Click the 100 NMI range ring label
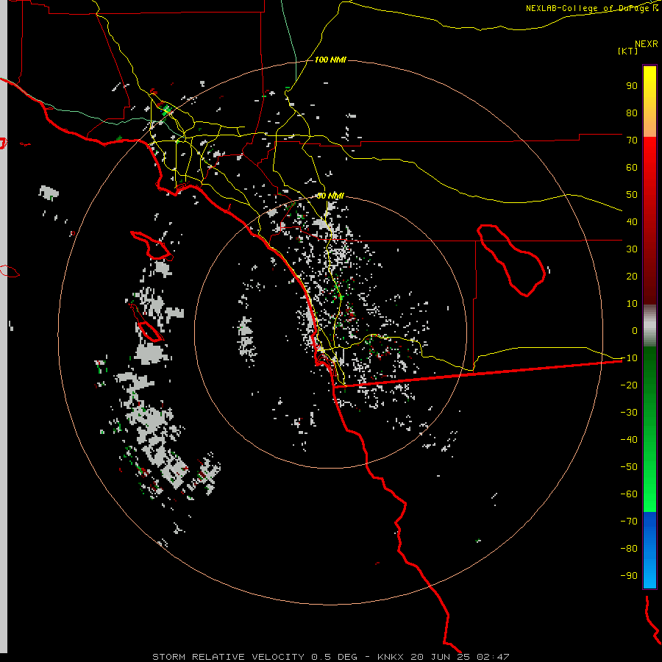Viewport: 662px width, 662px height. click(x=330, y=60)
